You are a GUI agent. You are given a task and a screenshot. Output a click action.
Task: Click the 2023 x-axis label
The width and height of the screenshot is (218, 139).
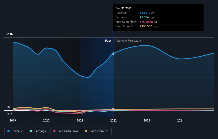(147, 120)
